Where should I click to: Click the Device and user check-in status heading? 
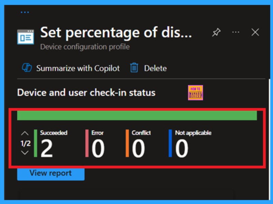point(86,92)
